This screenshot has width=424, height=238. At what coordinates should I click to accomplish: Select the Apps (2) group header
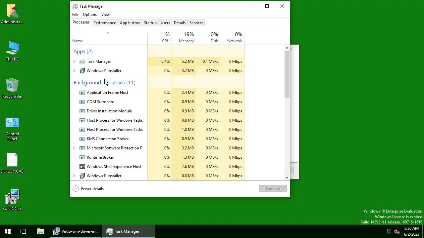pyautogui.click(x=83, y=52)
